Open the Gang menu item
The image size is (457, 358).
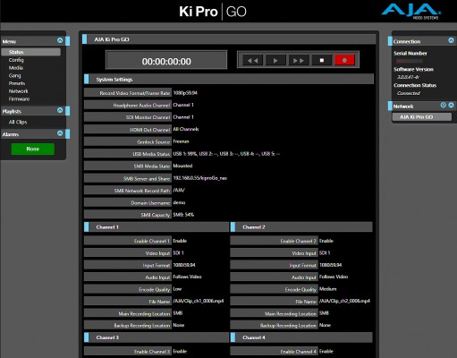(14, 75)
